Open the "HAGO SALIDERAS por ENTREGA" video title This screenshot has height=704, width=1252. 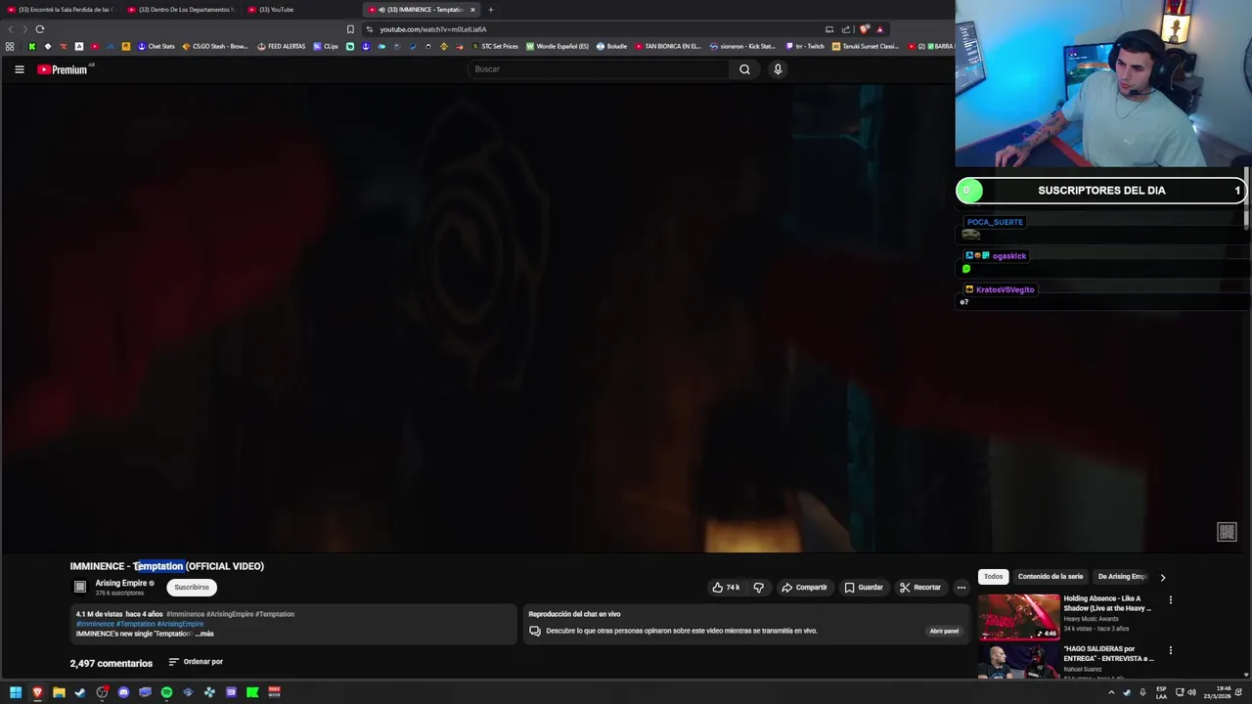pyautogui.click(x=1109, y=653)
